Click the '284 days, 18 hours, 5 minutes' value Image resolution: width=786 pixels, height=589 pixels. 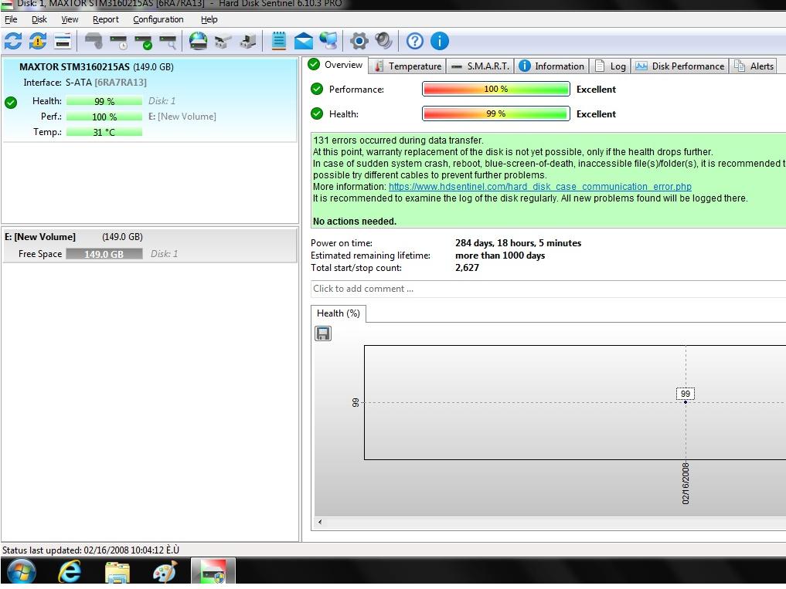[519, 243]
